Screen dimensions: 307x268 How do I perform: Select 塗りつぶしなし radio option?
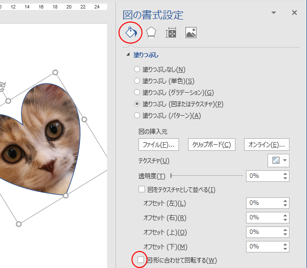pos(137,69)
